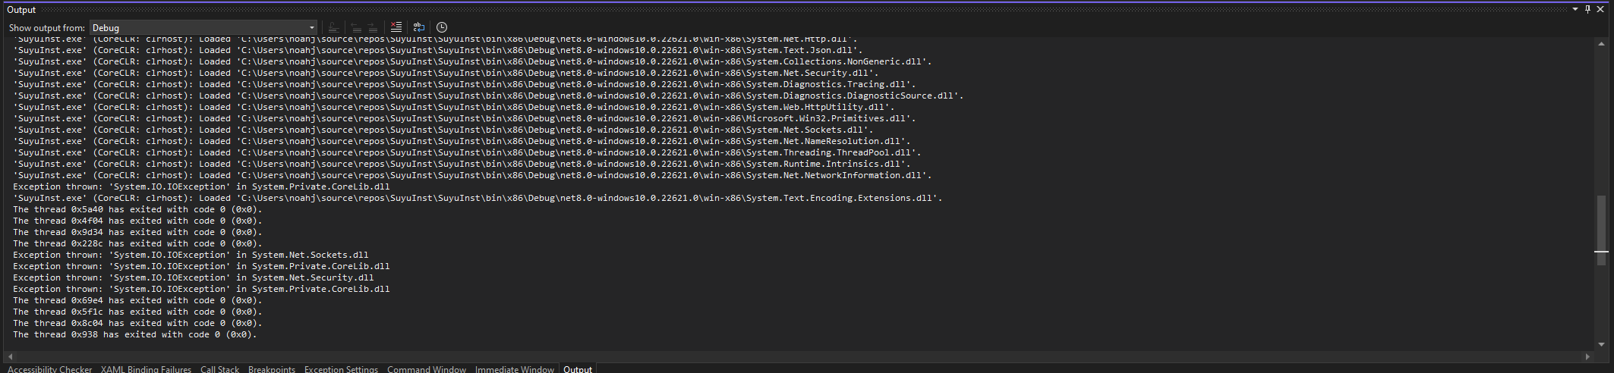Open the Window Position dropdown arrow

click(x=1575, y=9)
